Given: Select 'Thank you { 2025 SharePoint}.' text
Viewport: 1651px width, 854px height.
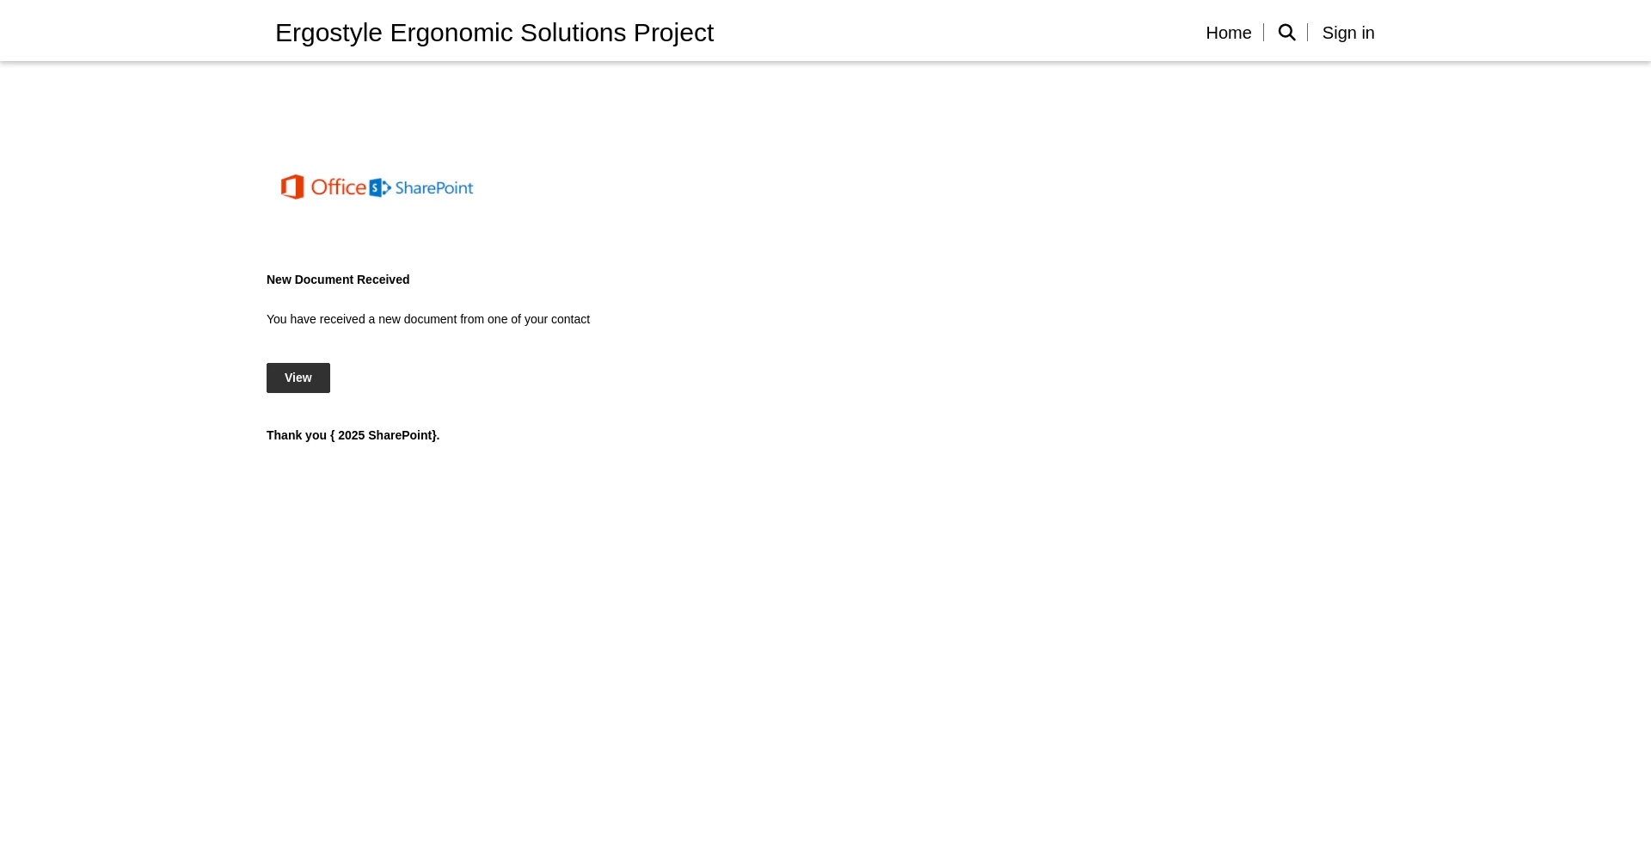Looking at the screenshot, I should tap(353, 435).
